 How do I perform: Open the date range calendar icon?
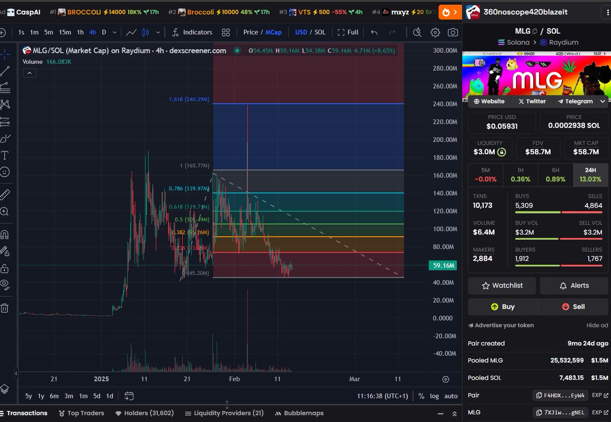[x=129, y=396]
